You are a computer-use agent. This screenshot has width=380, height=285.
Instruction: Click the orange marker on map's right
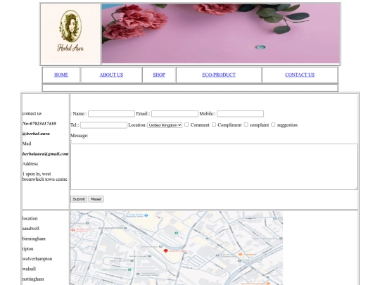[241, 254]
